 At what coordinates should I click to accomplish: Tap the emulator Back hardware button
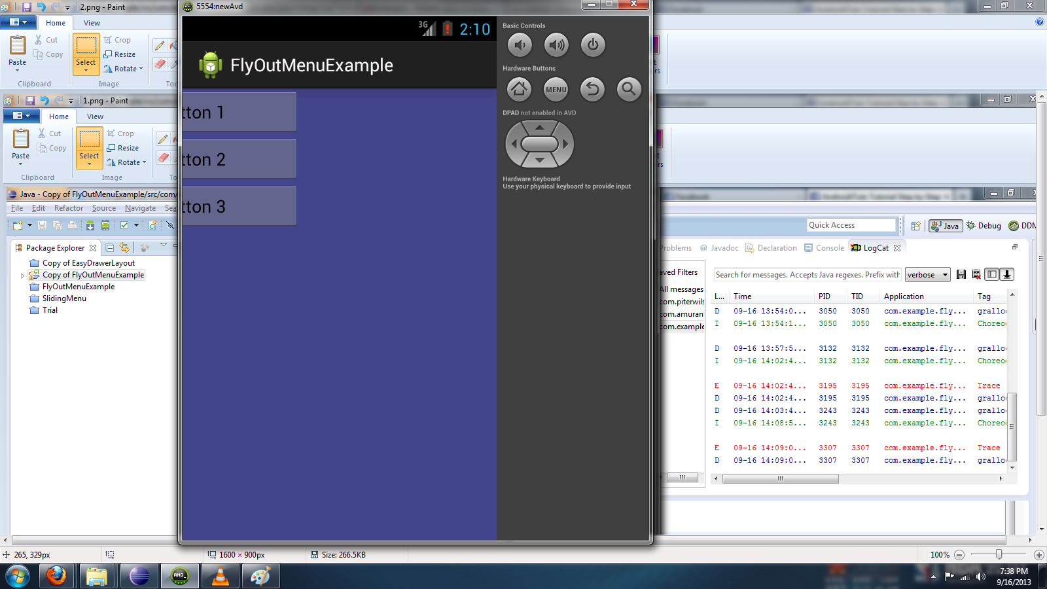coord(593,89)
